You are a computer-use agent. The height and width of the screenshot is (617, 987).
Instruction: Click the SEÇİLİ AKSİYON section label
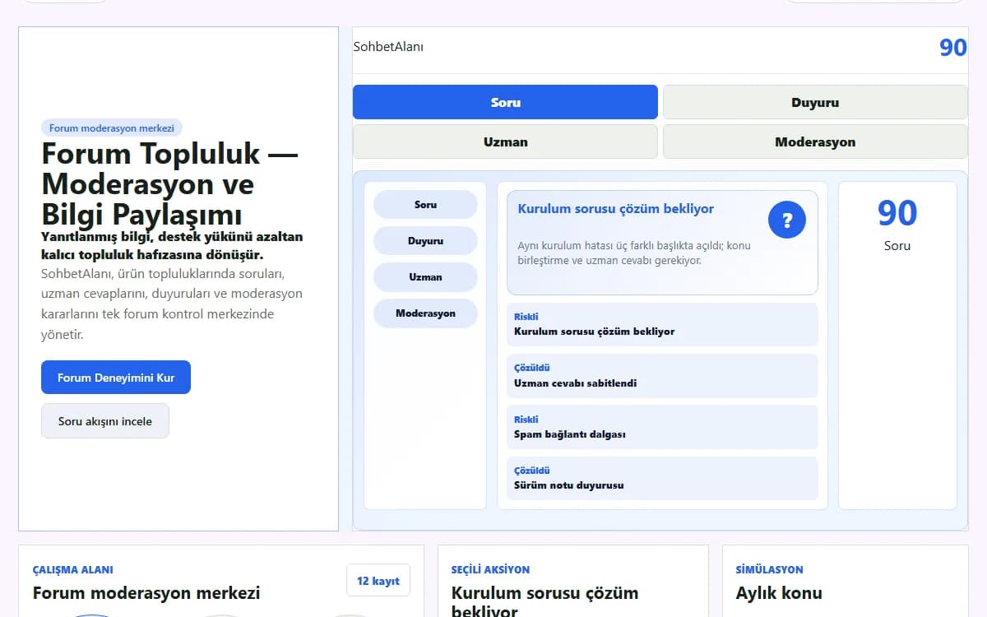[490, 569]
